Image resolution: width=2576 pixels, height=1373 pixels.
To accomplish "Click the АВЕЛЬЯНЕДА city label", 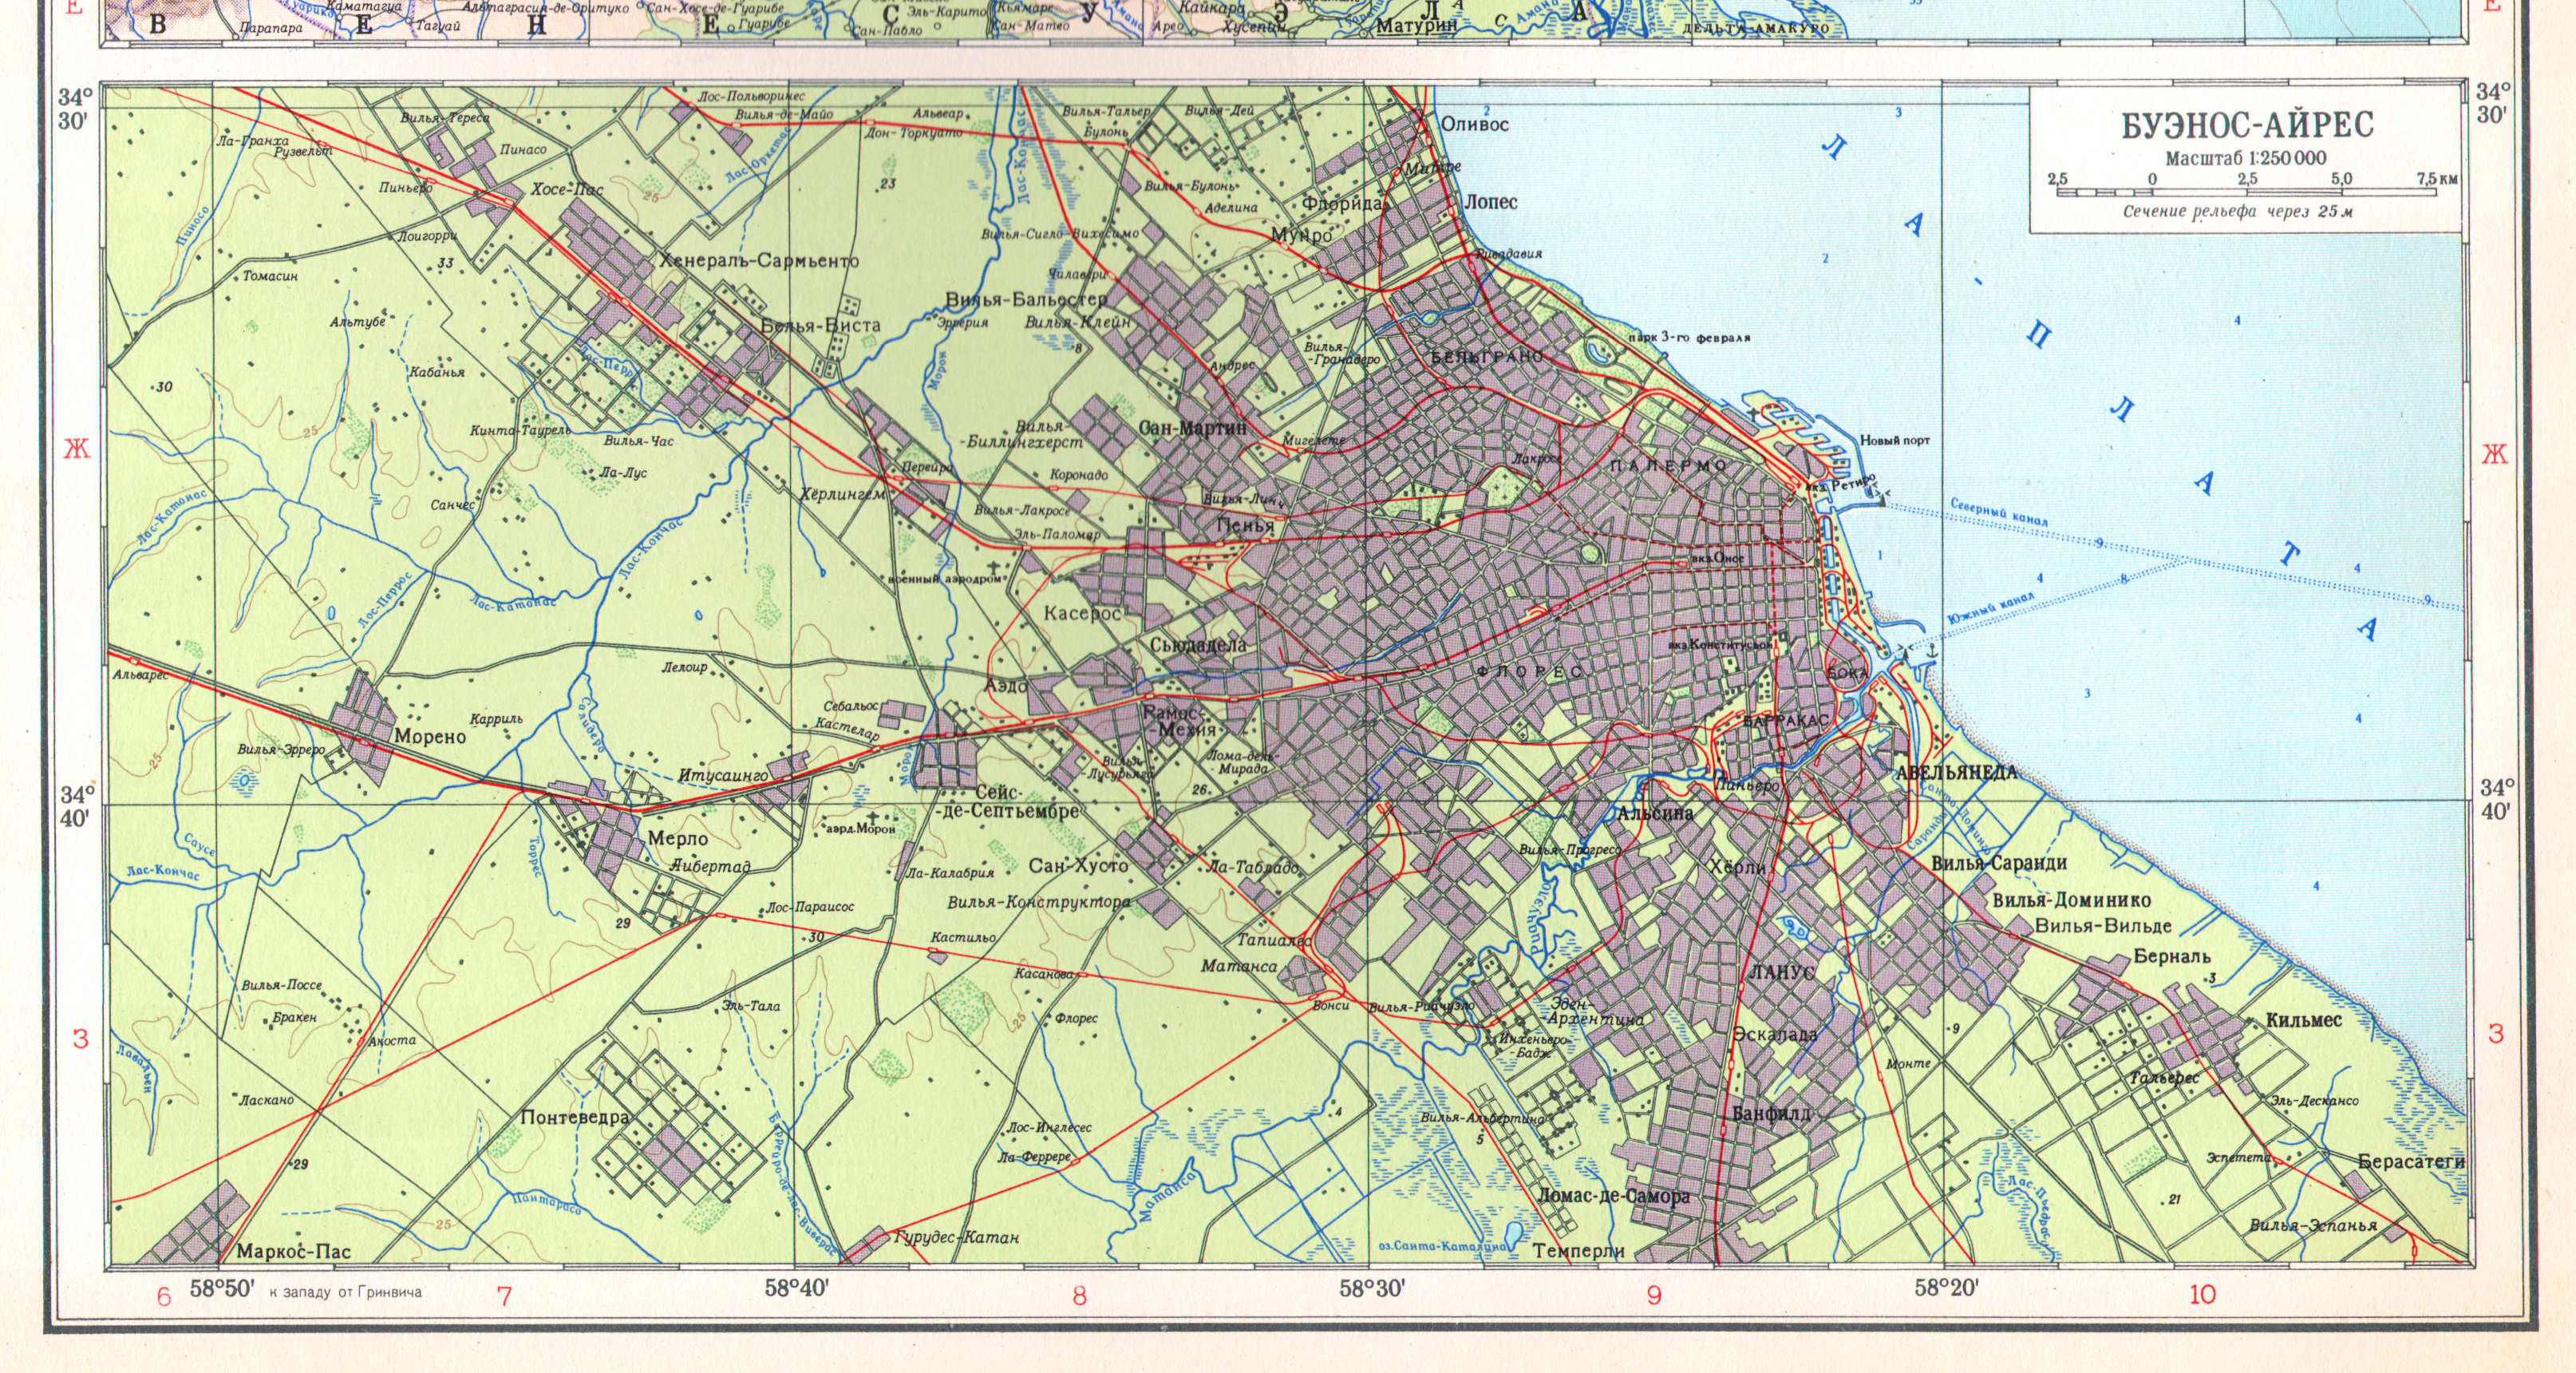I will [1956, 772].
